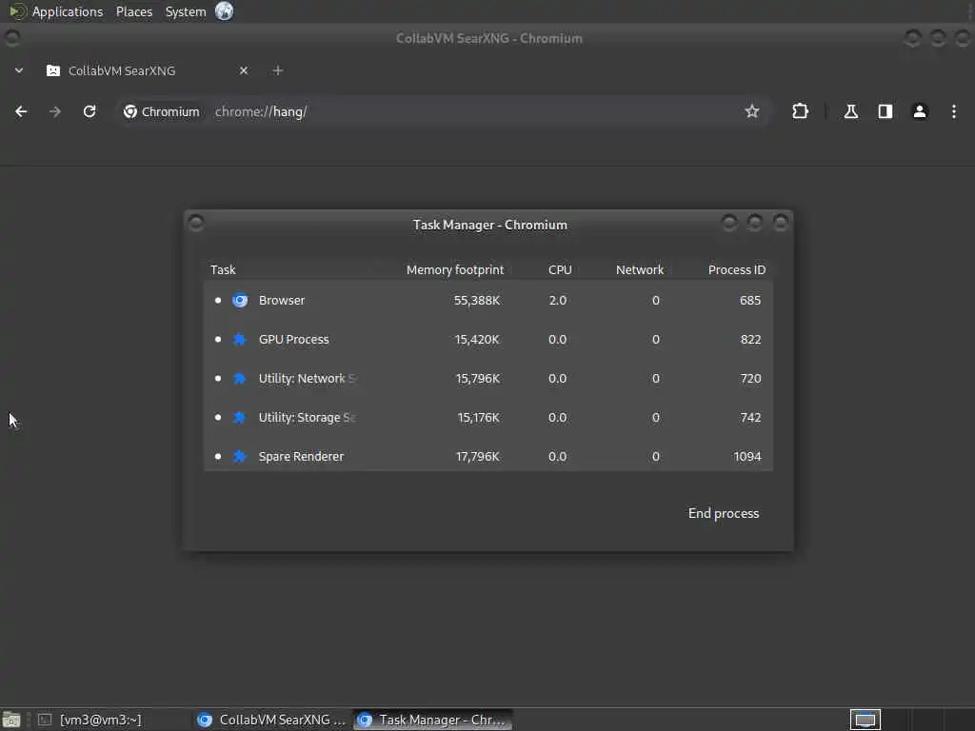
Task: Click the Spare Renderer puzzle icon
Action: click(x=239, y=456)
